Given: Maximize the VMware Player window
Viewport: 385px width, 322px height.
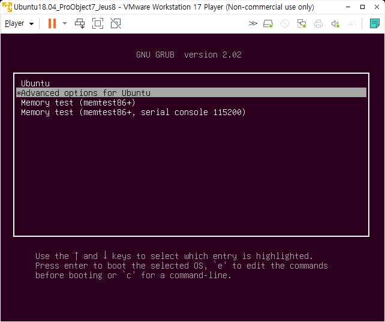Looking at the screenshot, I should (x=362, y=7).
